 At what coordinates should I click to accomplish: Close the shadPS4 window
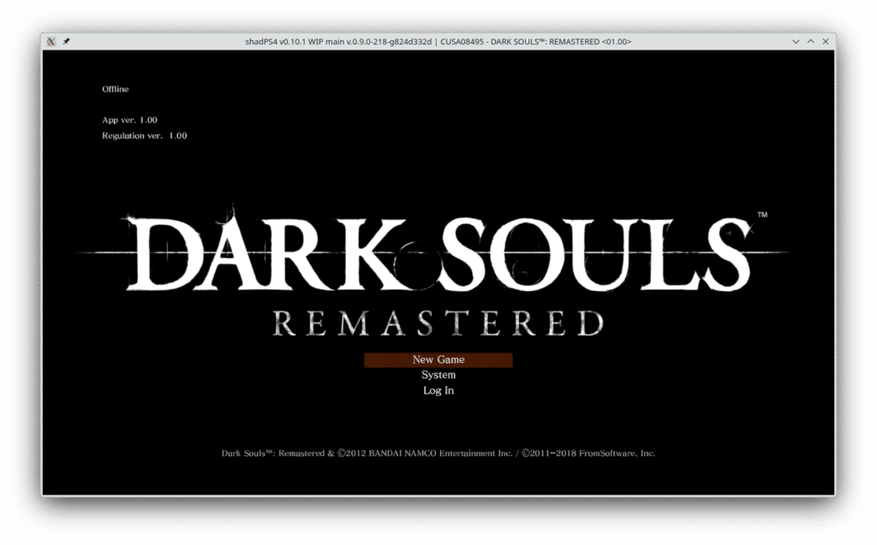(826, 41)
